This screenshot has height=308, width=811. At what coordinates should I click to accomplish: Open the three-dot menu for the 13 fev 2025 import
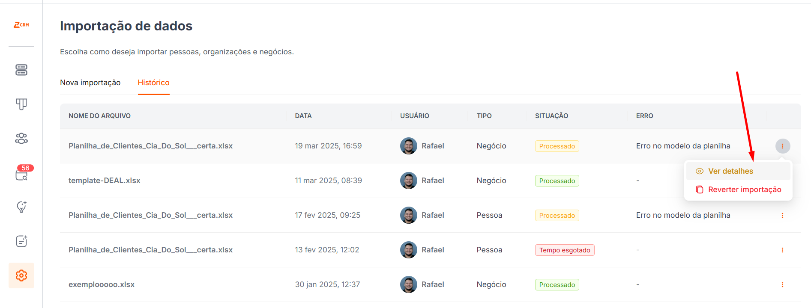782,250
